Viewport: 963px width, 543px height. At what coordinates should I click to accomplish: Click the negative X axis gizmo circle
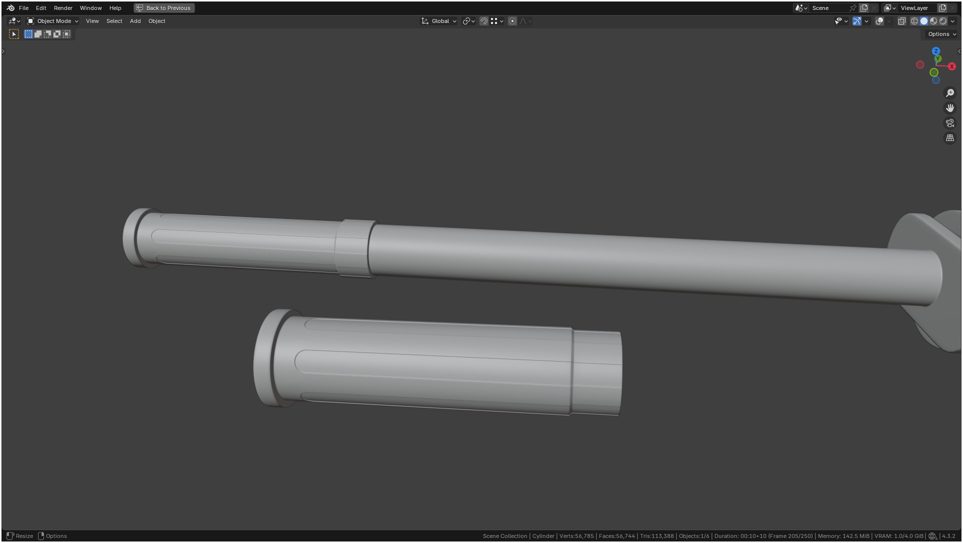pos(920,64)
